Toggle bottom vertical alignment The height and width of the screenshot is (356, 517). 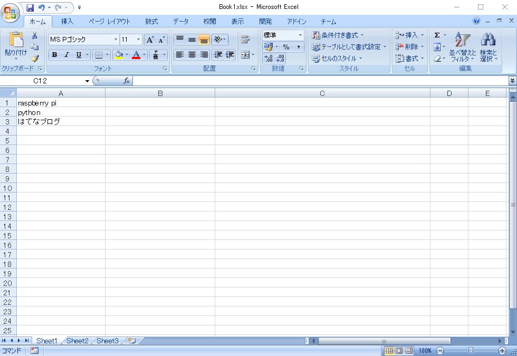point(204,40)
